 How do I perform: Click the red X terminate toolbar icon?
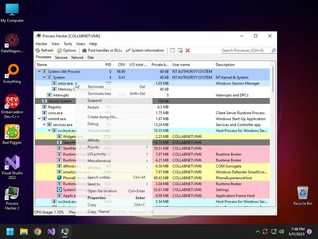tap(188, 50)
